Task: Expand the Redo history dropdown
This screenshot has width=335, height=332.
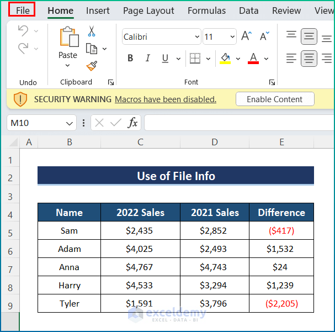Action: [36, 49]
